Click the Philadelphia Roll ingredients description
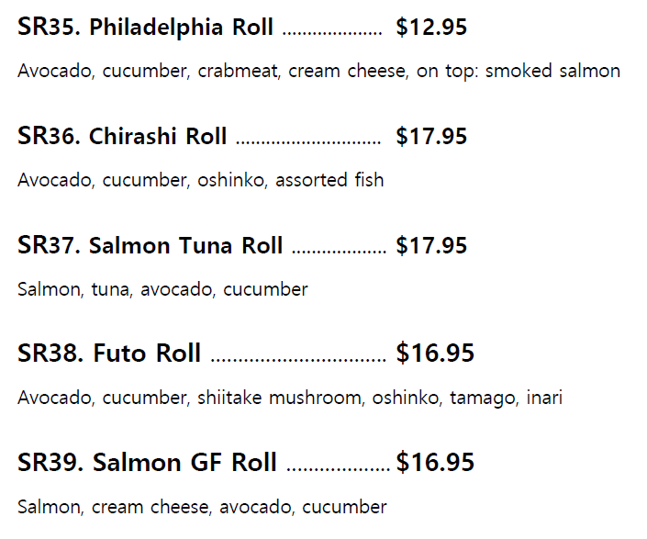This screenshot has height=539, width=647. pyautogui.click(x=318, y=71)
